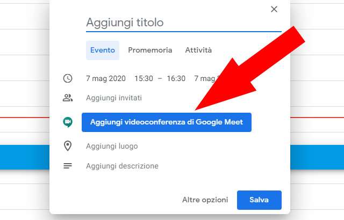Click the green Google Meet camera icon
Viewport: 344px width, 220px height.
68,122
